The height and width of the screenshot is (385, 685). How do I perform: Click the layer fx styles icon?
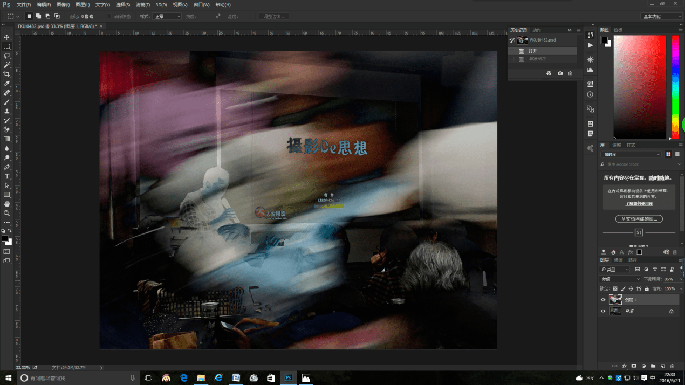click(624, 366)
